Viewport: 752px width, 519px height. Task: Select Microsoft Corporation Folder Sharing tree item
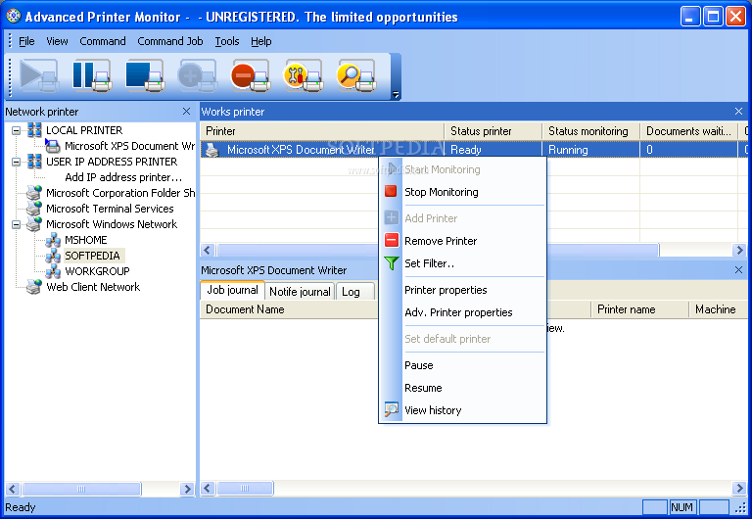(x=120, y=193)
